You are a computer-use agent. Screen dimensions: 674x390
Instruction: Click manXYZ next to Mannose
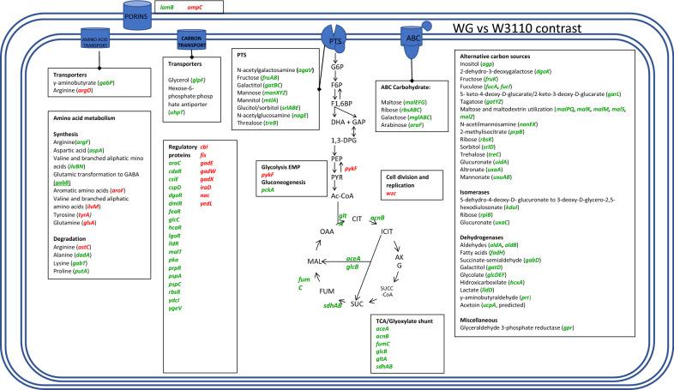274,93
